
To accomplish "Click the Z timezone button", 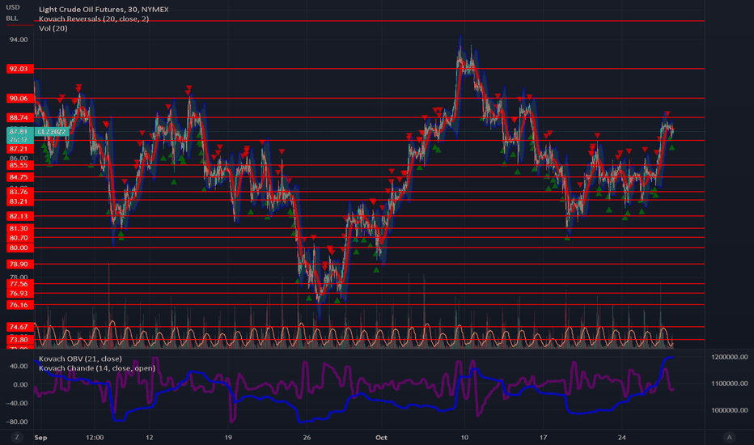I will (x=17, y=437).
